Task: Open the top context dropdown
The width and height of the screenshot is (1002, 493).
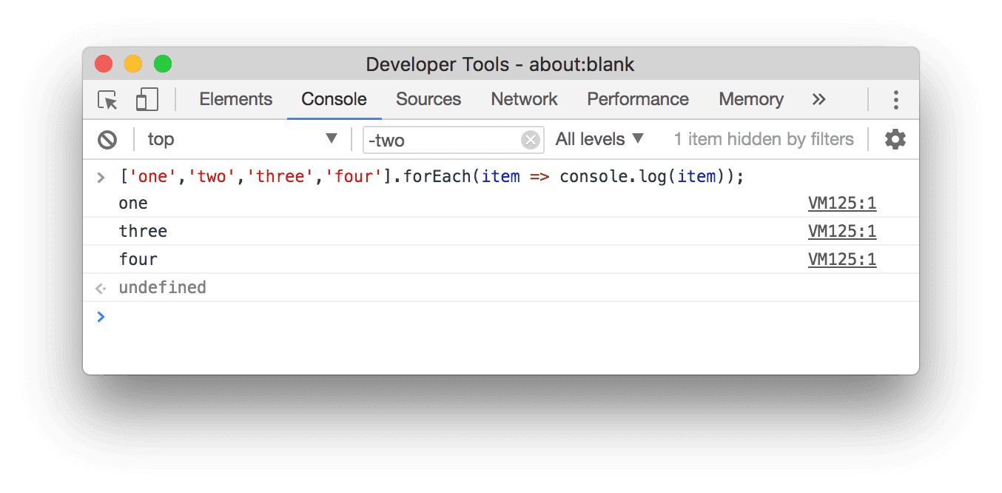Action: 242,139
